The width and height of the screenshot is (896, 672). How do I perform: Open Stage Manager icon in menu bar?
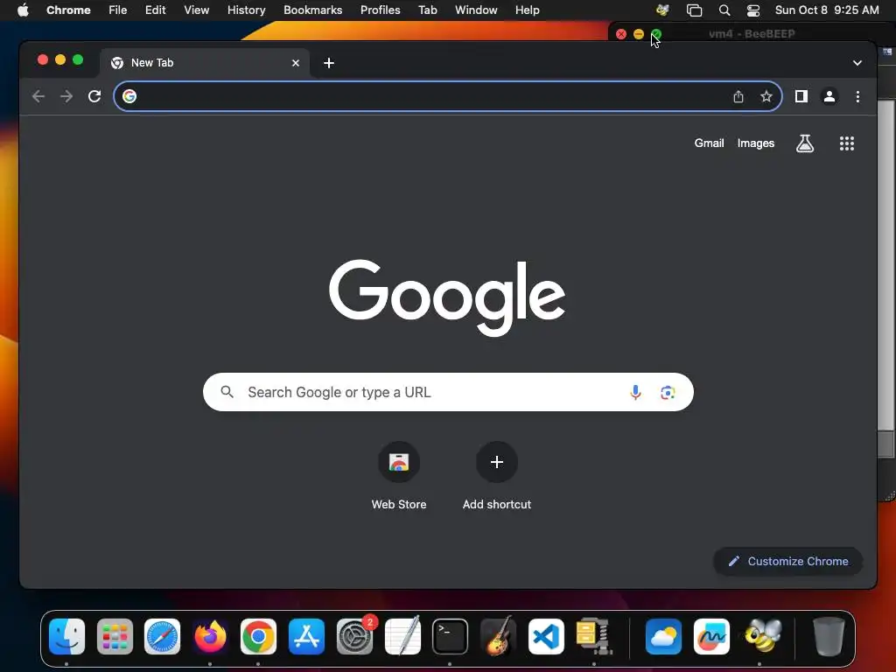(694, 10)
